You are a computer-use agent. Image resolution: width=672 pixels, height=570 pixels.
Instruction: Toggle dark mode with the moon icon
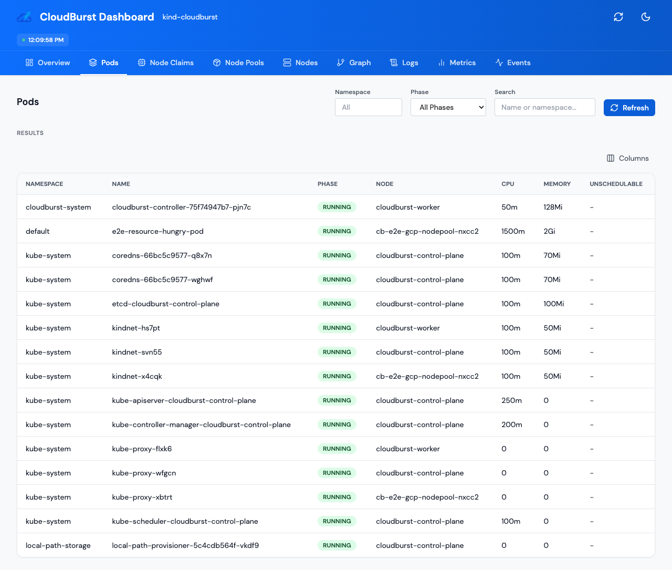coord(646,17)
